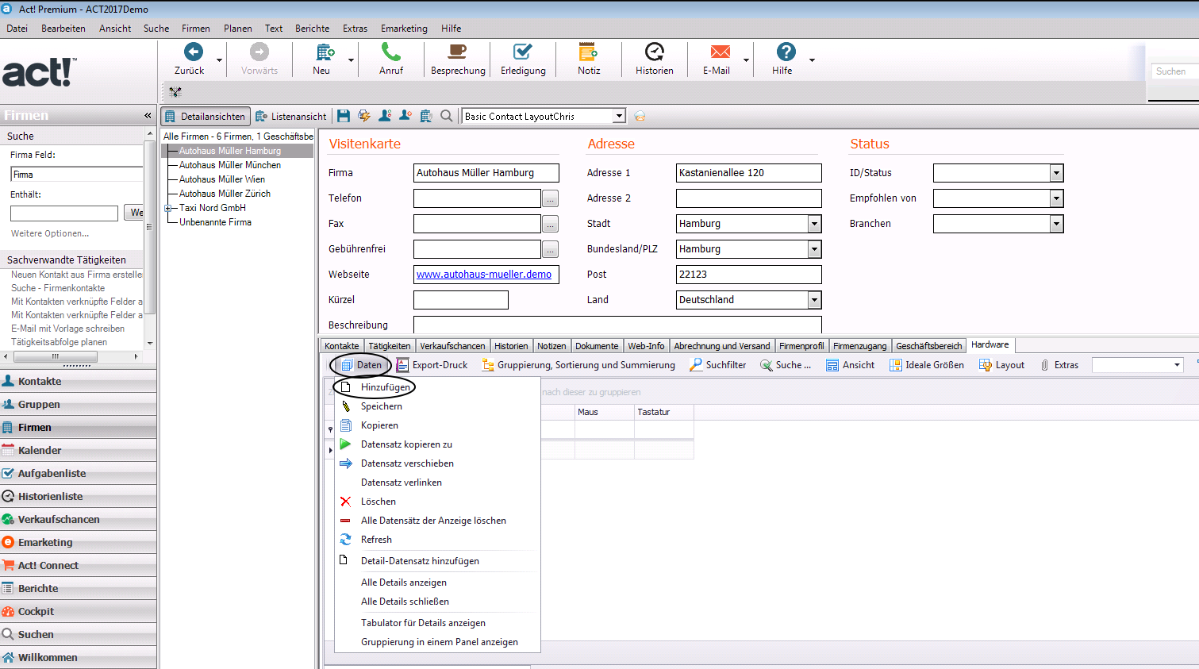The width and height of the screenshot is (1199, 669).
Task: Collapse Firmen panel with the double chevron
Action: (148, 115)
